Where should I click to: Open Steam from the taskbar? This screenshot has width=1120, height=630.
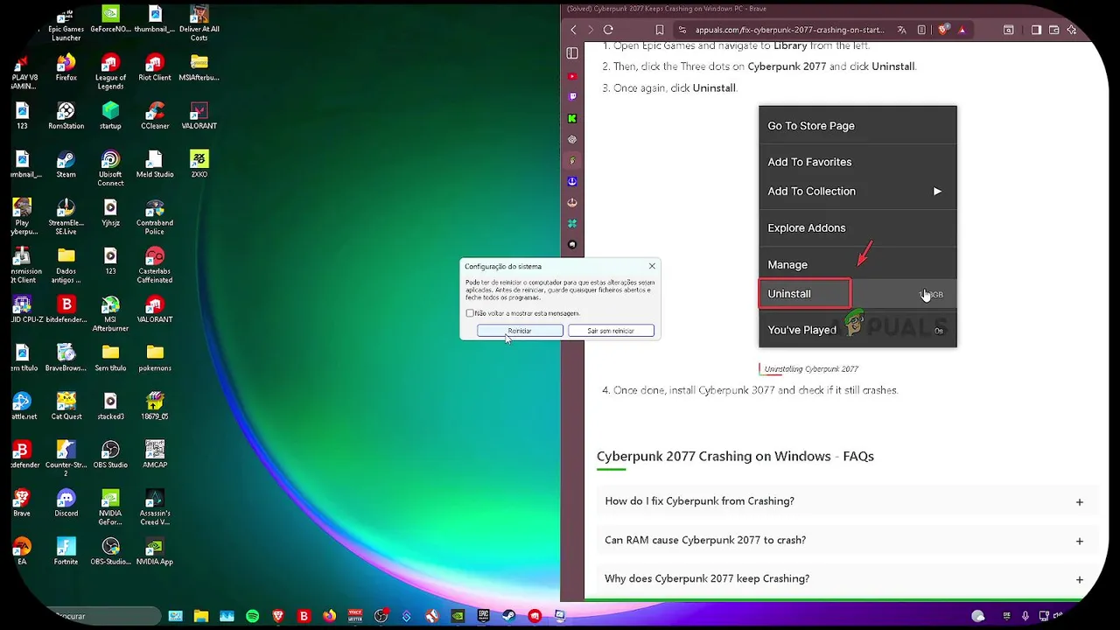508,616
